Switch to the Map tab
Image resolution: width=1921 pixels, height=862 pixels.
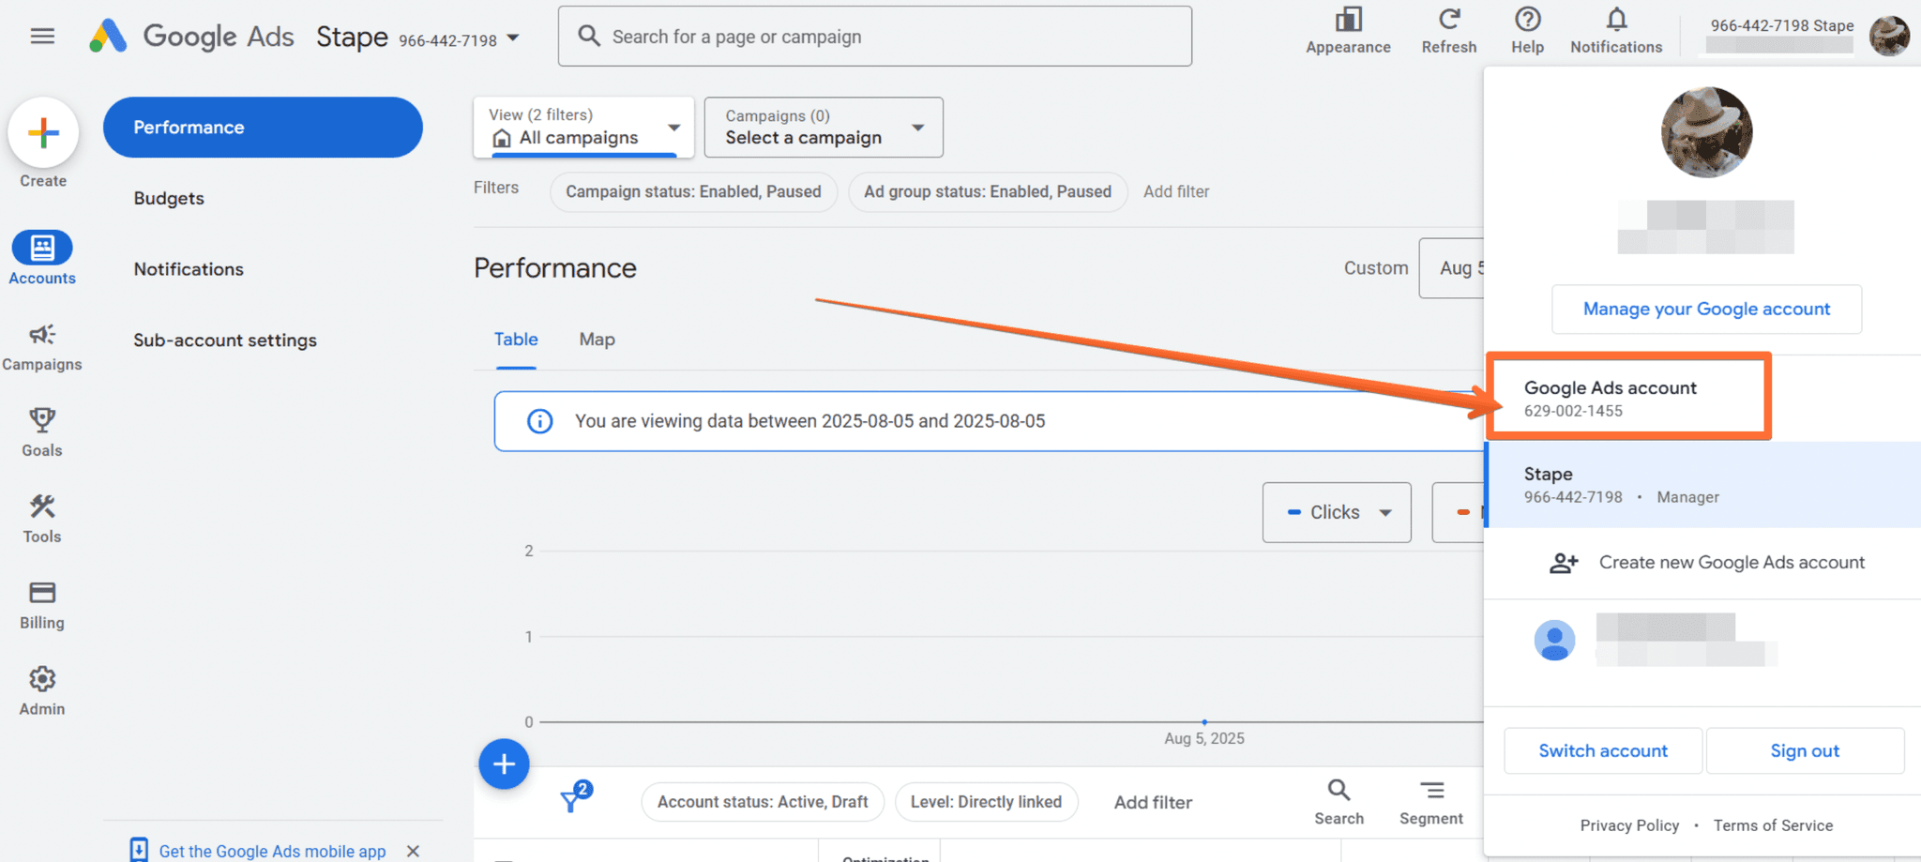click(x=597, y=340)
